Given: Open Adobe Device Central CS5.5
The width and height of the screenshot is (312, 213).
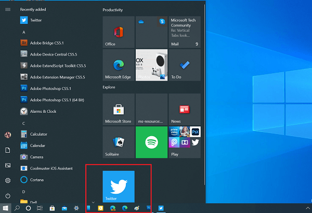Looking at the screenshot, I should point(49,55).
